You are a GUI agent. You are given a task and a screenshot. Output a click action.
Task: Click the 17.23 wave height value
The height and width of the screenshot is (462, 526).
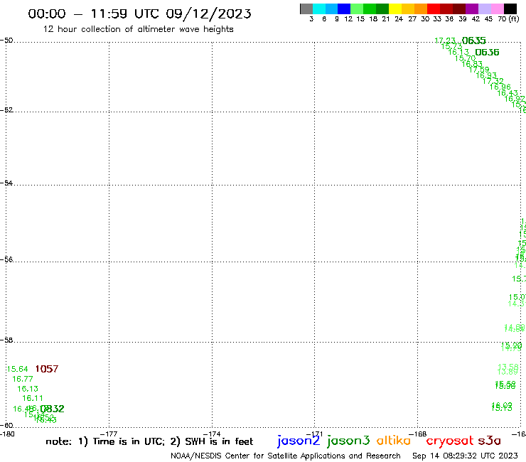pos(445,41)
